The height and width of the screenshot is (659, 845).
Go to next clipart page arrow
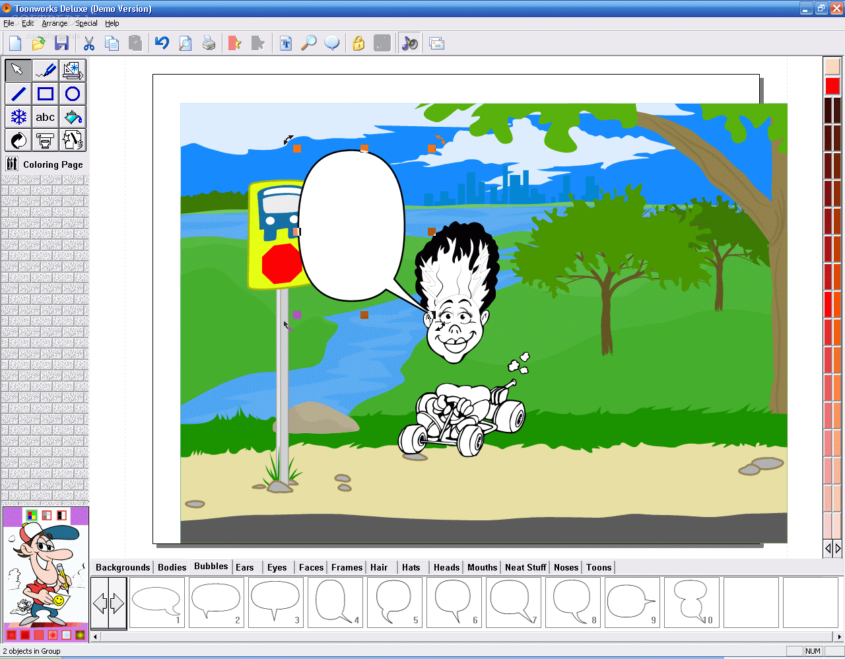(117, 603)
